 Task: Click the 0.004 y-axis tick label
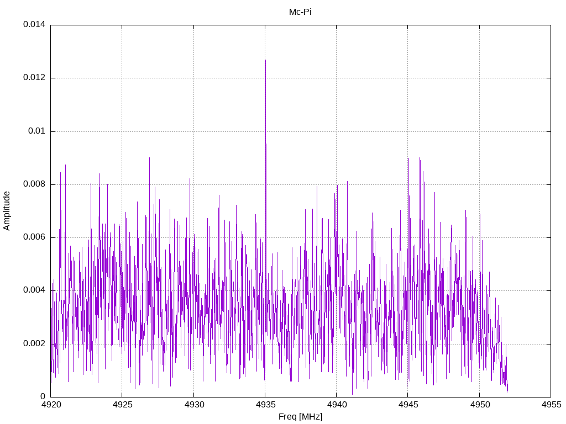[x=34, y=290]
